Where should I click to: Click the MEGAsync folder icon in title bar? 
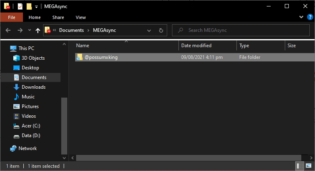7,6
